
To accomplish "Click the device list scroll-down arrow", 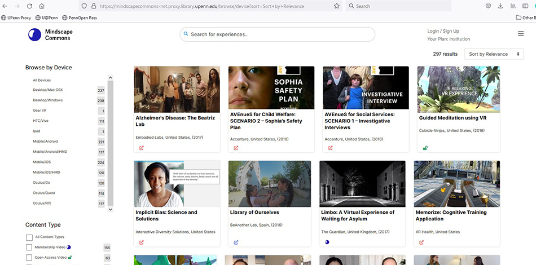I will [110, 209].
